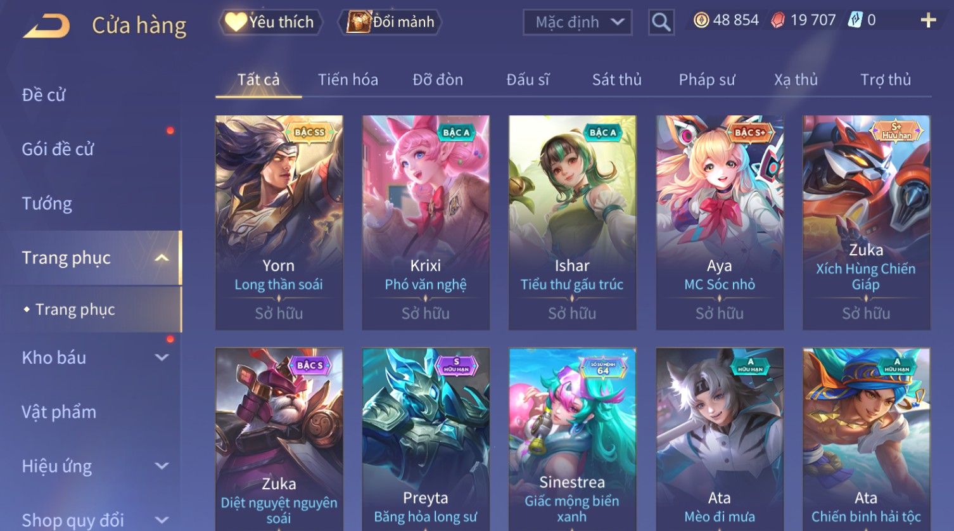954x531 pixels.
Task: Open the Mặc định sort dropdown
Action: (577, 22)
